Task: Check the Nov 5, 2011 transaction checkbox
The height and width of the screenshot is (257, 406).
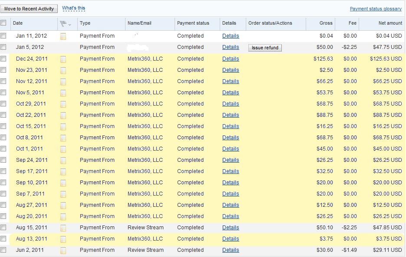Action: [3, 92]
